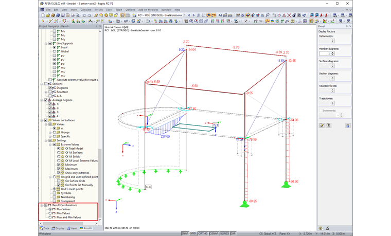Toggle SNAP in the status bar
391x236 pixels.
coord(185,233)
